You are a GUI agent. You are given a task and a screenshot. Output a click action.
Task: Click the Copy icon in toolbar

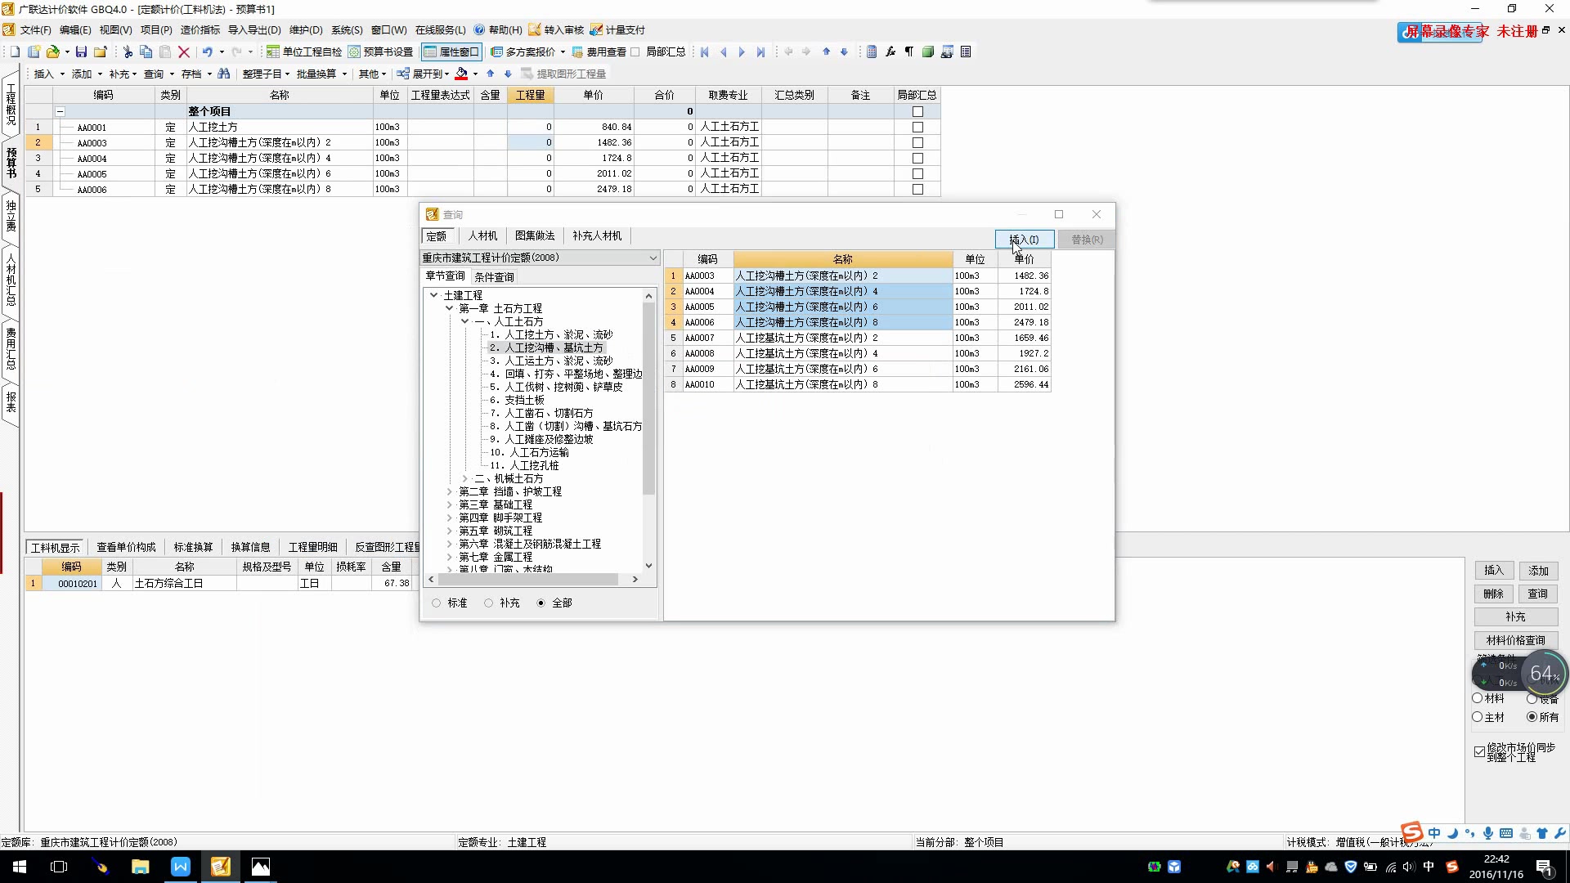coord(146,52)
